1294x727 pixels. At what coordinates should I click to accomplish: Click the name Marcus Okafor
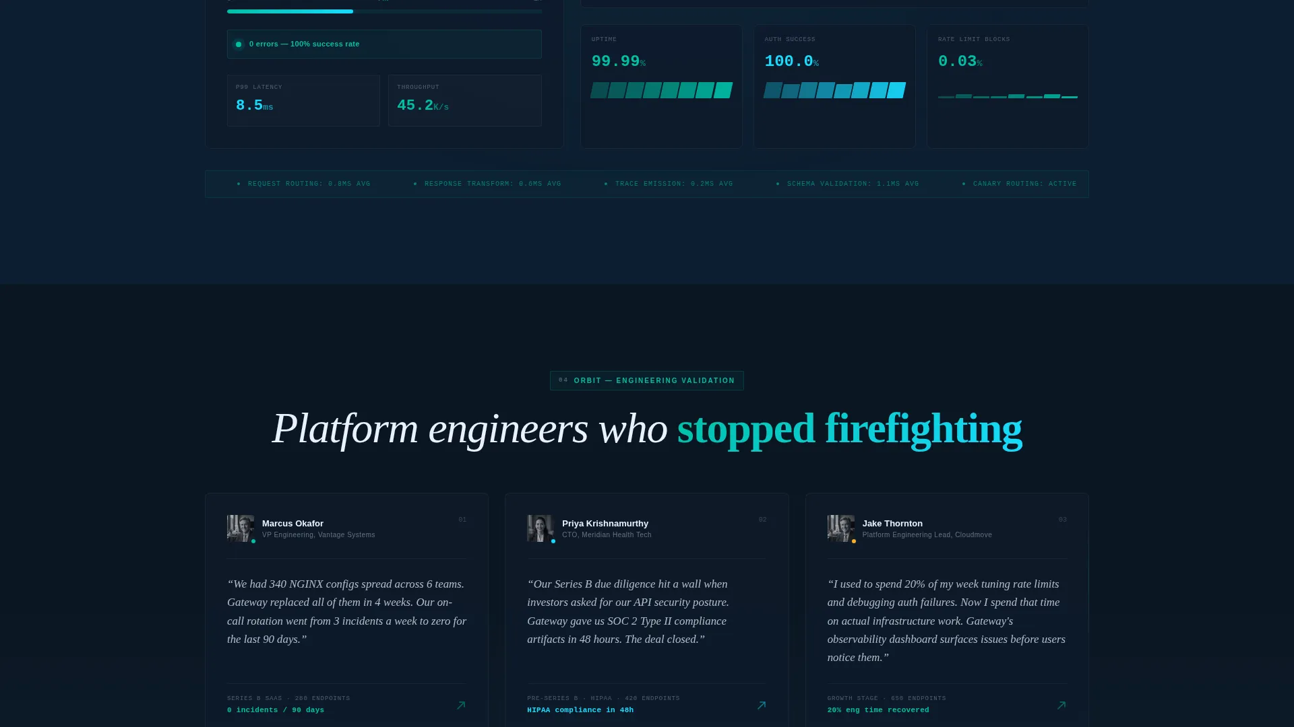tap(292, 523)
